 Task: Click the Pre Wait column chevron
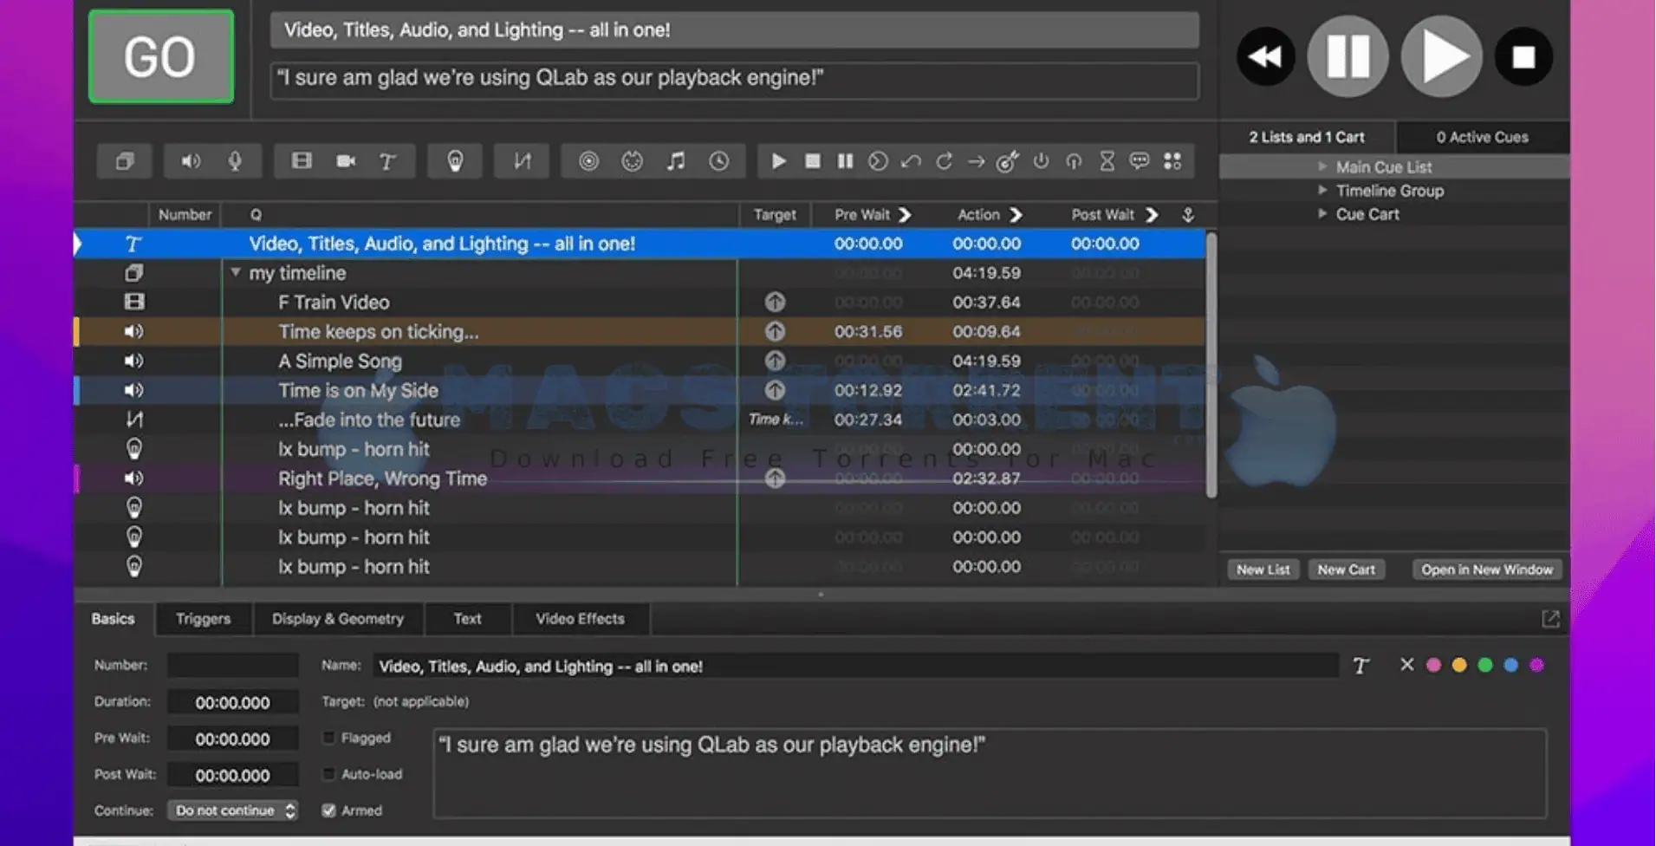pos(905,214)
